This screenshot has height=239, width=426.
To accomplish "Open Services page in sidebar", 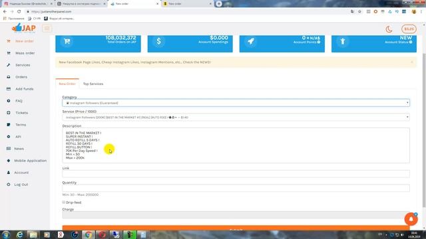I will coord(23,65).
